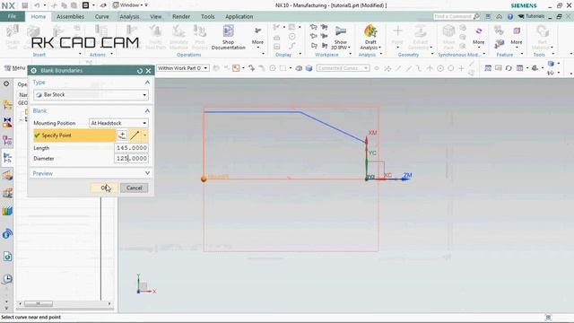
Task: Open the Operation Navigator sidebar icon
Action: (7, 158)
